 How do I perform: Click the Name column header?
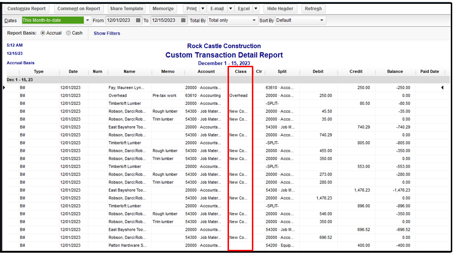point(129,72)
